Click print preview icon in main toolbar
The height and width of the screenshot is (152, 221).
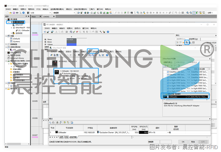point(20,13)
